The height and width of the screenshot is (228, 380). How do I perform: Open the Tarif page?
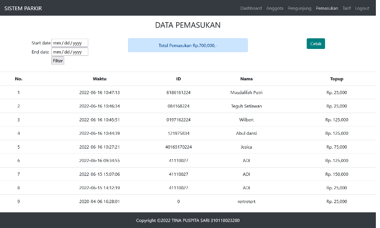346,8
